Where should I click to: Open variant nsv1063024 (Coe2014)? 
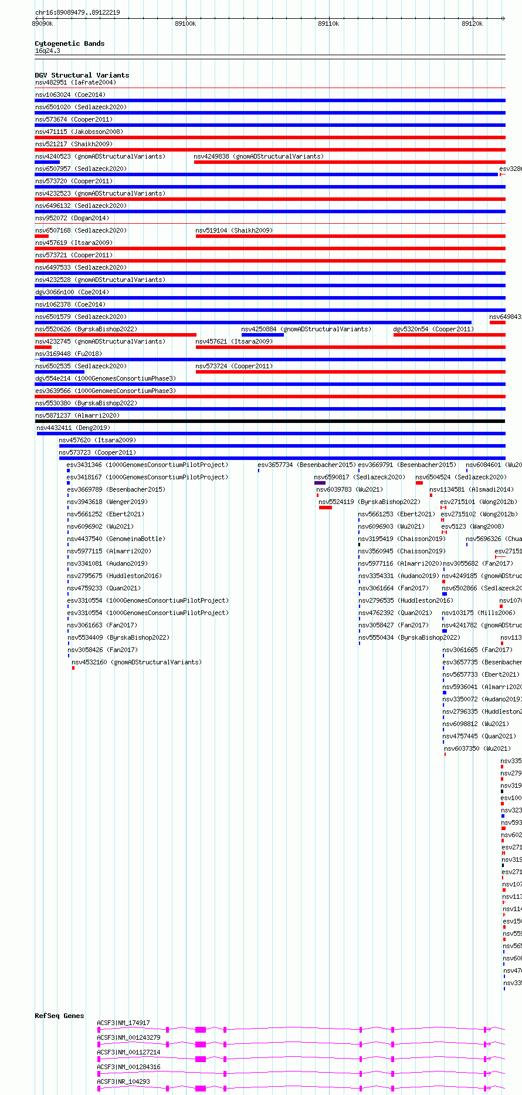pos(70,95)
